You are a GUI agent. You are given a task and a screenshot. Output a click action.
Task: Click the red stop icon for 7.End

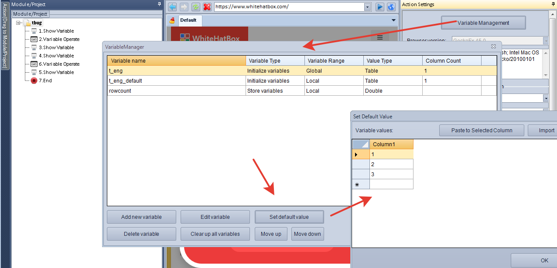(x=34, y=80)
